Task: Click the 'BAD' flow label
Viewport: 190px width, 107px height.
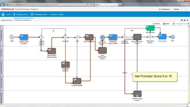Action: pyautogui.click(x=132, y=30)
